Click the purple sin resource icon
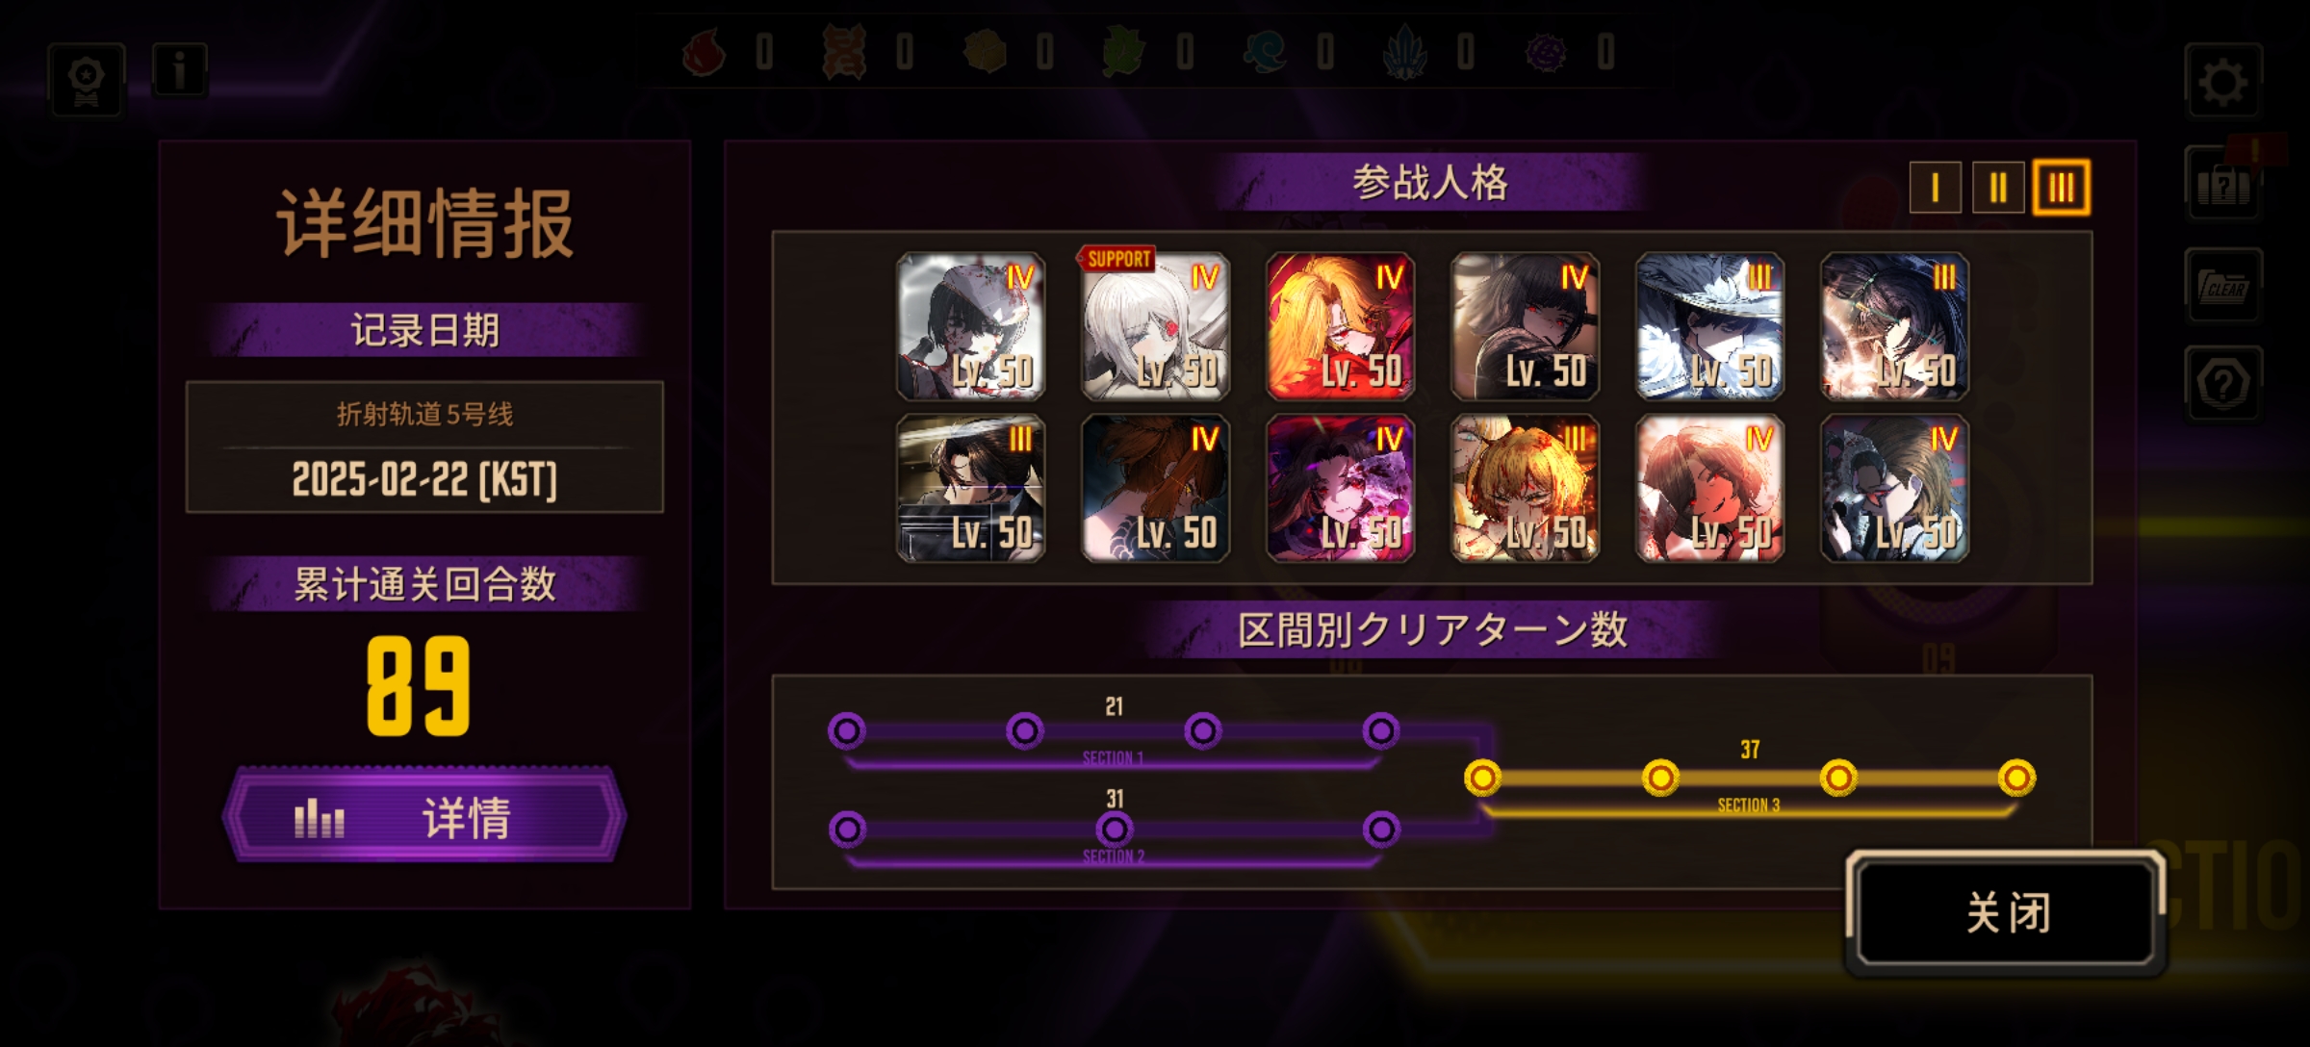This screenshot has width=2310, height=1047. (1546, 52)
